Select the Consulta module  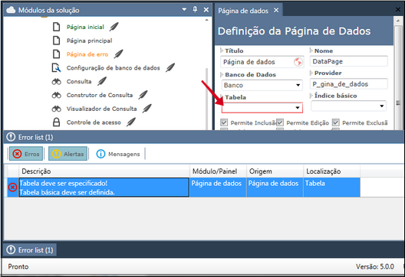click(x=79, y=81)
